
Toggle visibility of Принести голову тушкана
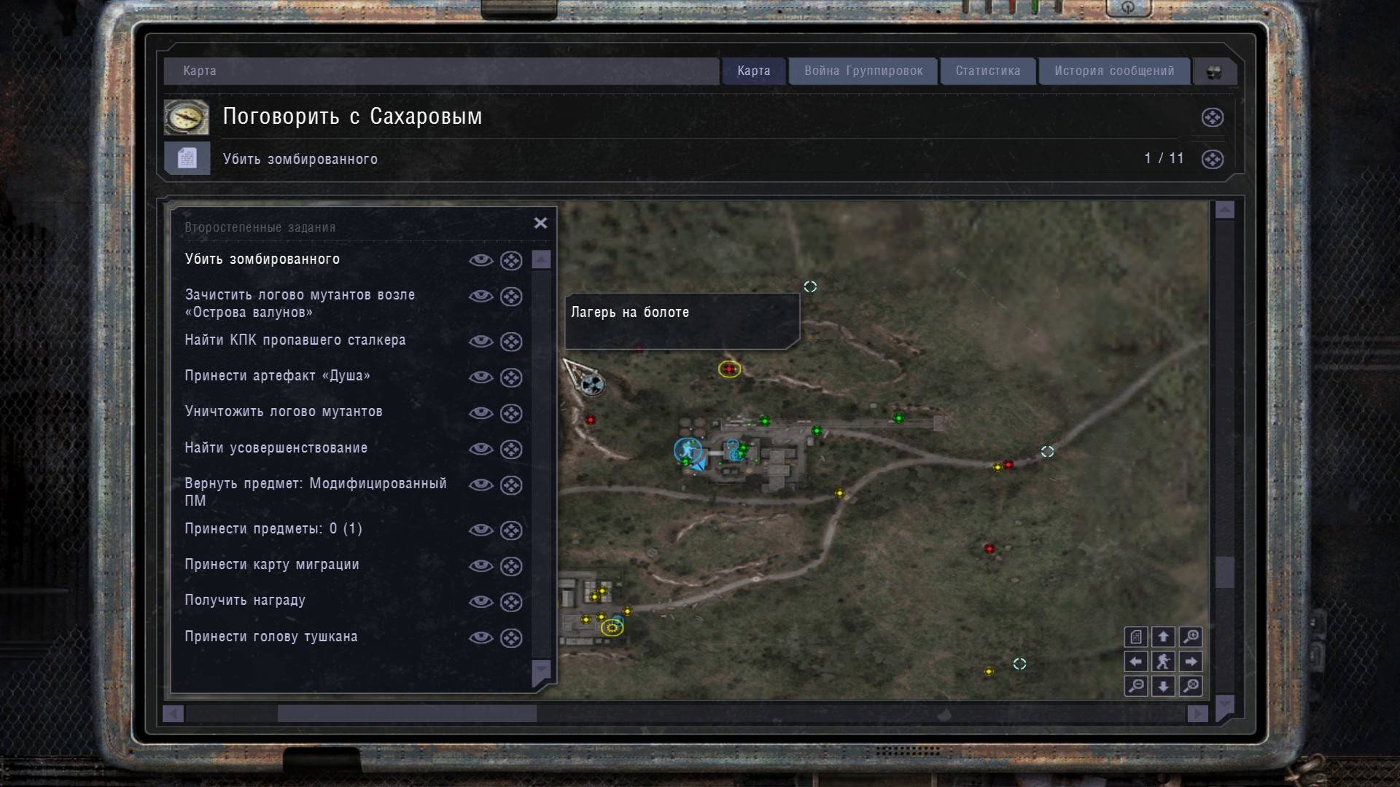(x=481, y=638)
